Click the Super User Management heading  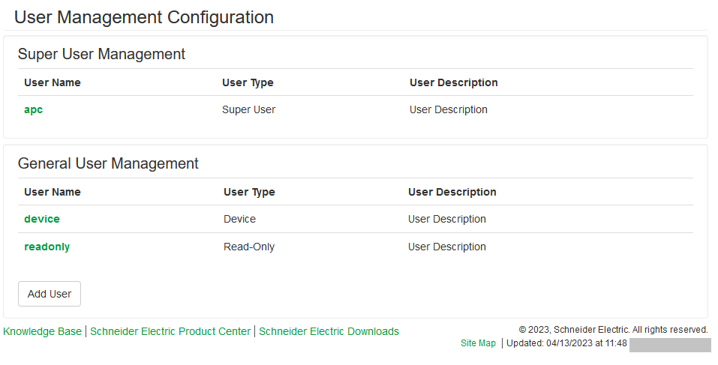tap(101, 54)
